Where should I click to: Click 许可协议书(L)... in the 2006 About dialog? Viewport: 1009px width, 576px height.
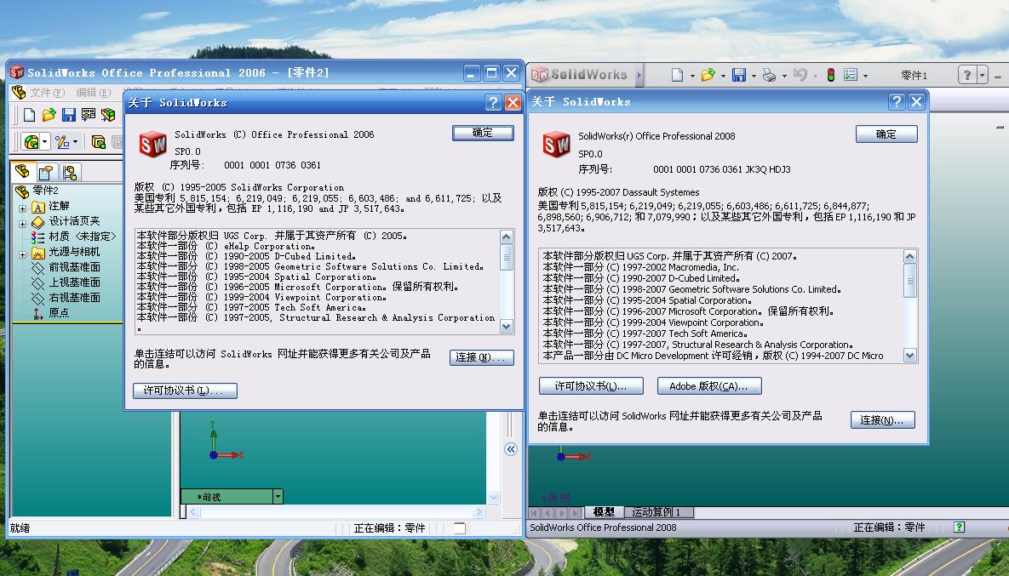186,391
